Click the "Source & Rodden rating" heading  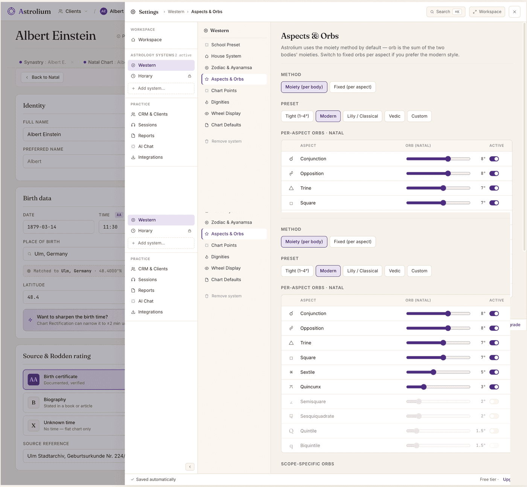(57, 356)
